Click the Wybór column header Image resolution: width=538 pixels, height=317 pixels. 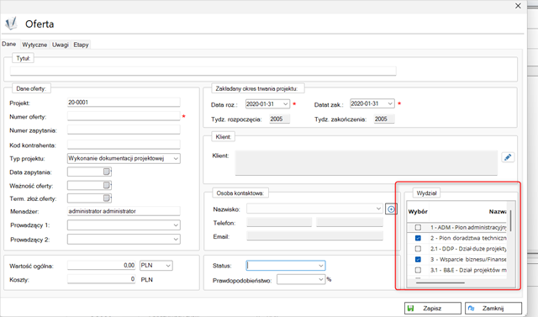(418, 211)
